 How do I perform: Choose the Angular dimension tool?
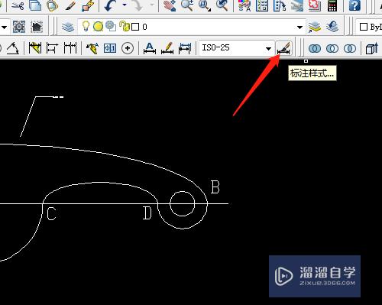(x=13, y=48)
